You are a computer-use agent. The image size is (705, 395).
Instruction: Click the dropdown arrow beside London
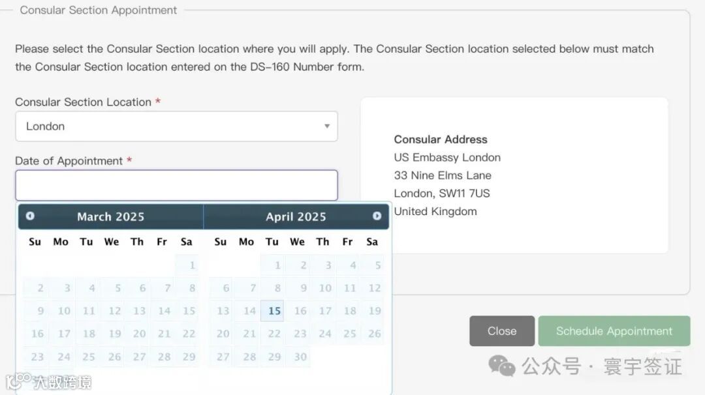point(327,126)
